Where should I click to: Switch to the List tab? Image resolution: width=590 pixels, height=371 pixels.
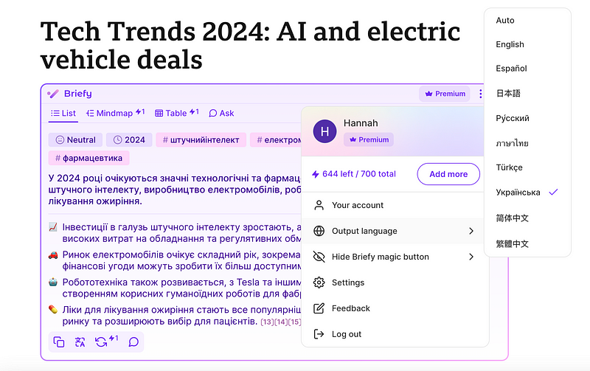(63, 114)
